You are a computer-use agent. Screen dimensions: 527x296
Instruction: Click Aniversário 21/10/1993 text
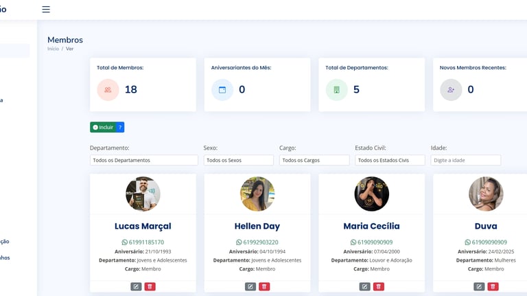pos(143,251)
